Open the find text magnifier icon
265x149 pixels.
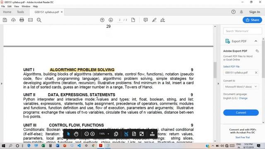39,20
